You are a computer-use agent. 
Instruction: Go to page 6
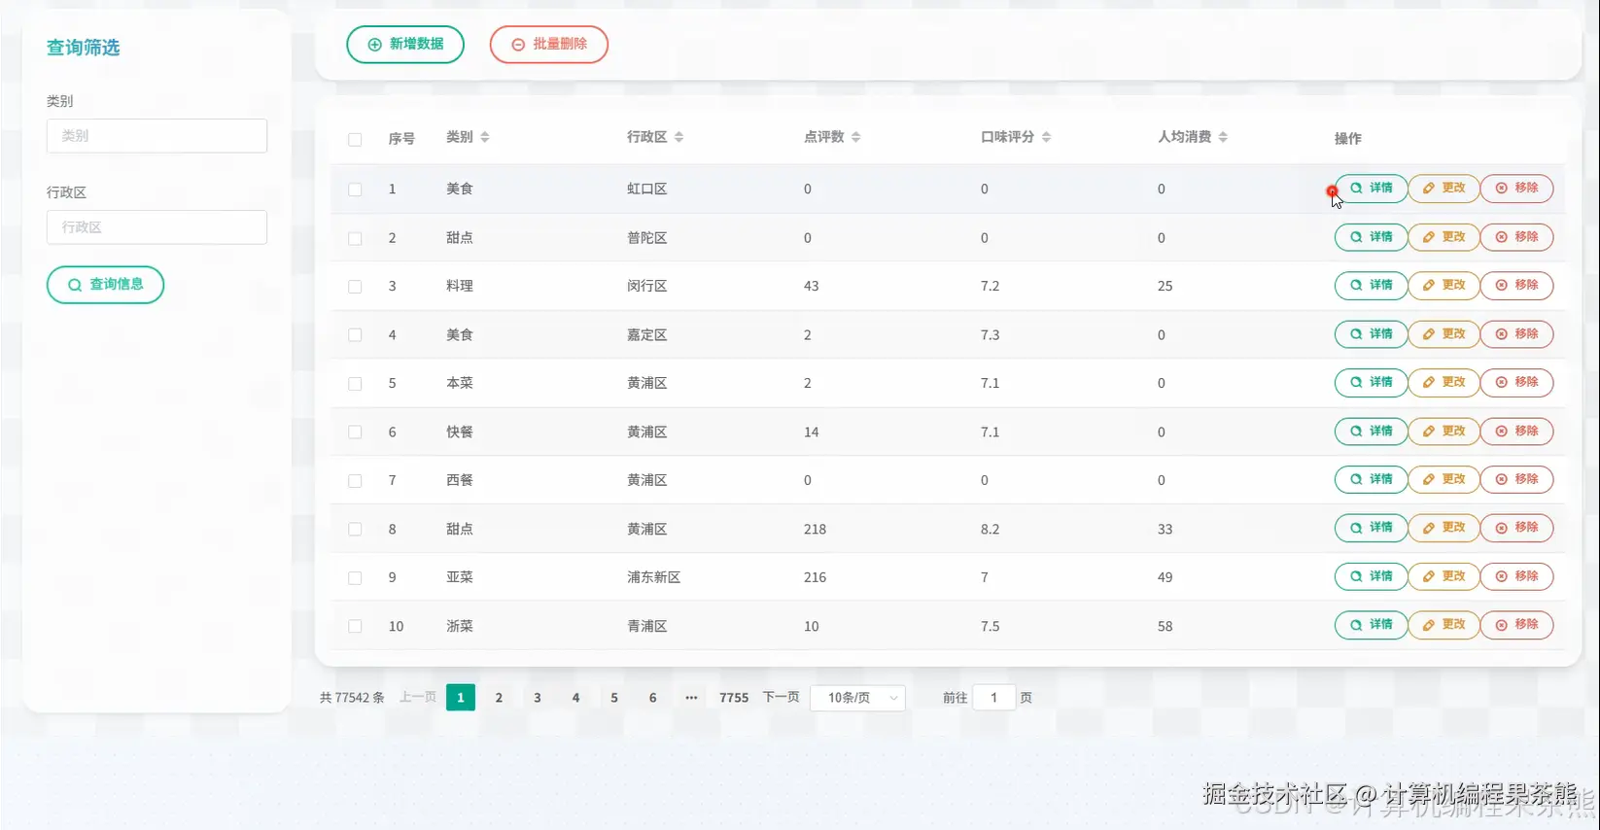coord(652,698)
